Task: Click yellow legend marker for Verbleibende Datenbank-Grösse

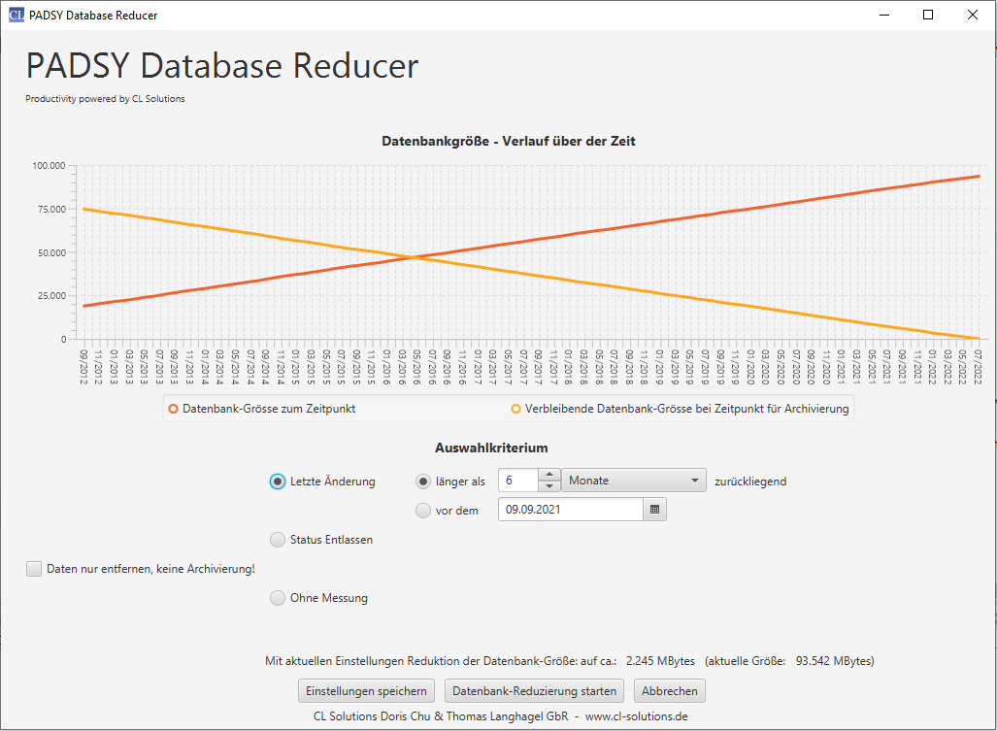Action: 515,409
